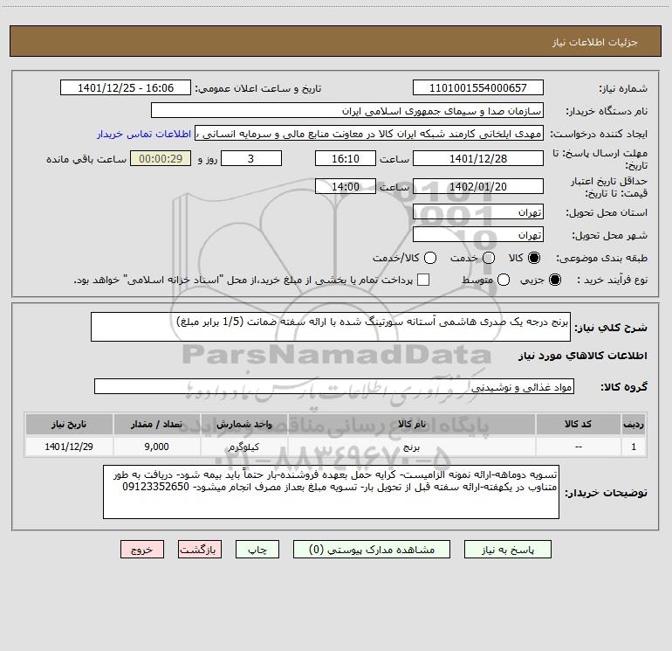Click the چاپ print button
Viewport: 672px width, 651px height.
click(257, 550)
